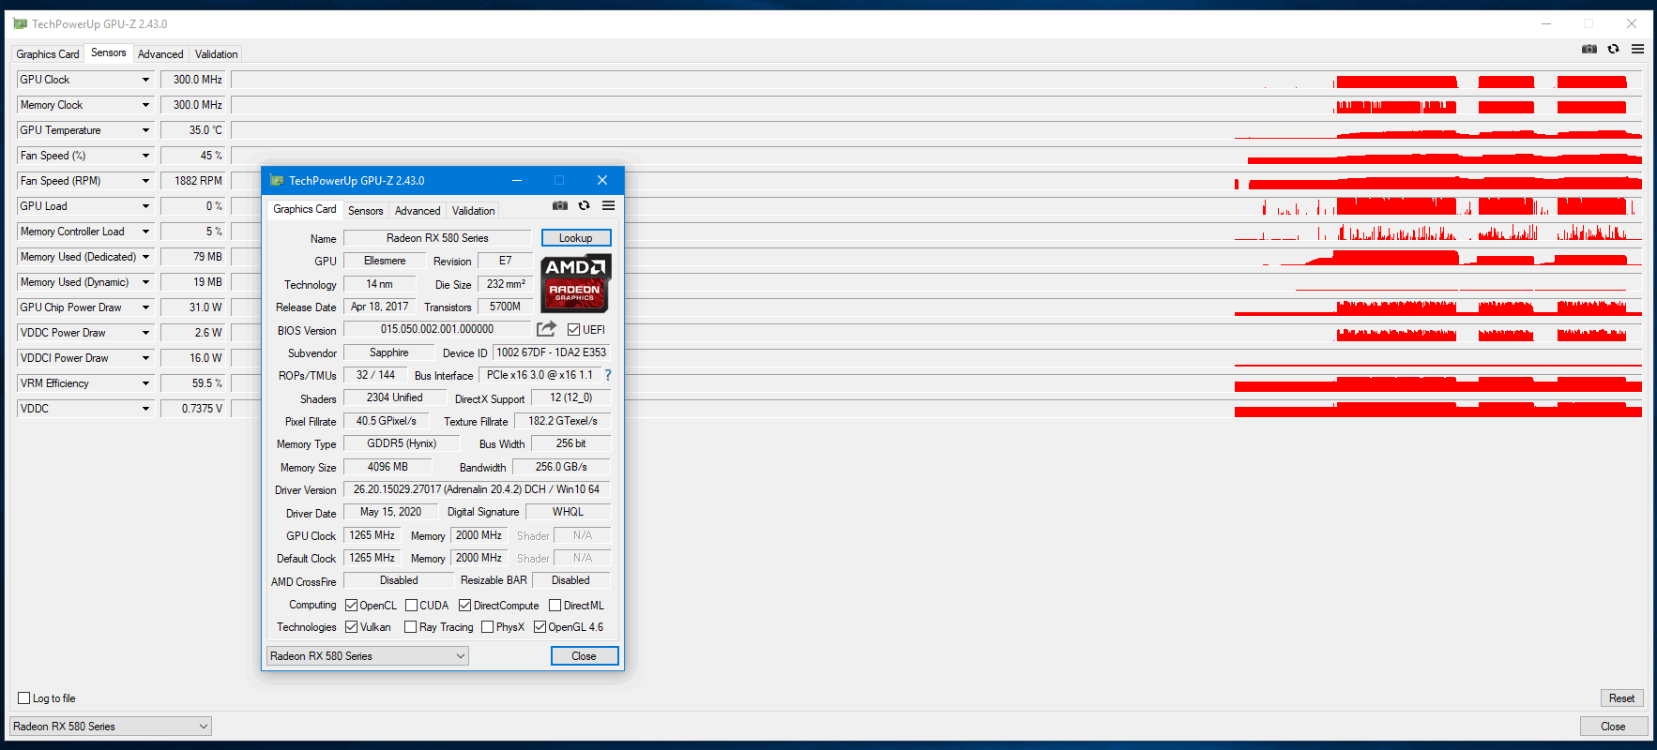This screenshot has height=750, width=1657.
Task: Switch to Advanced tab in front window
Action: pyautogui.click(x=418, y=211)
